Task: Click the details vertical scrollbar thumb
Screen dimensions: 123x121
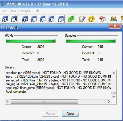Action: pyautogui.click(x=114, y=93)
